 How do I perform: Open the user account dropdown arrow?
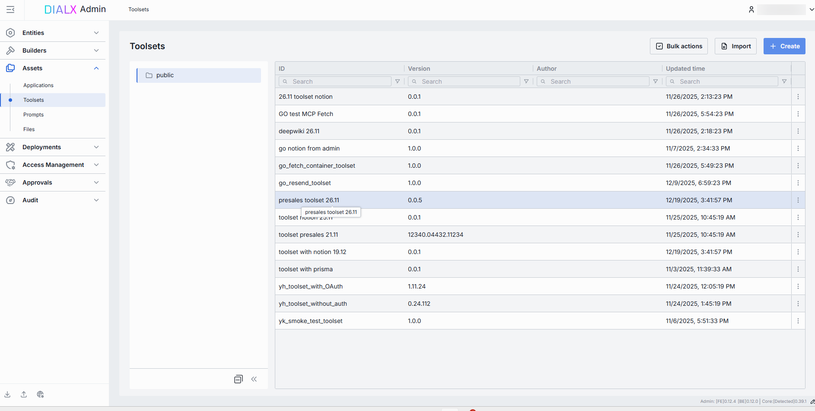(812, 9)
